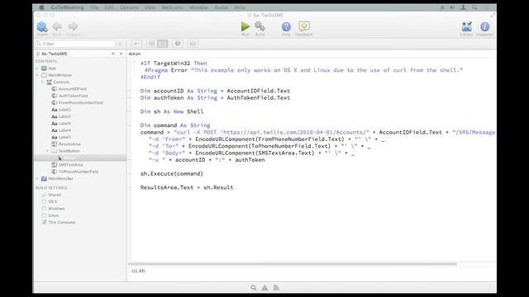Viewport: 529px width, 297px height.
Task: Run the project with green play icon
Action: (245, 26)
